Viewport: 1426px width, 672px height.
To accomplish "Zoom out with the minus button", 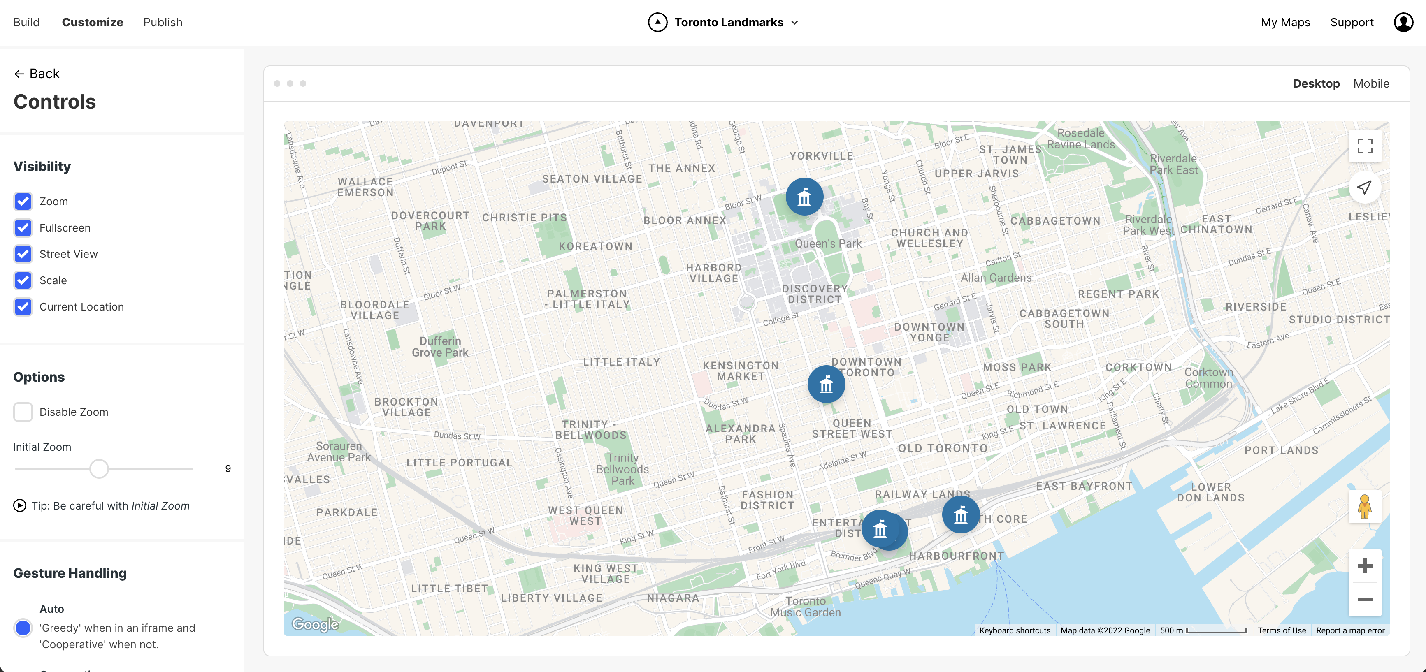I will [x=1365, y=600].
